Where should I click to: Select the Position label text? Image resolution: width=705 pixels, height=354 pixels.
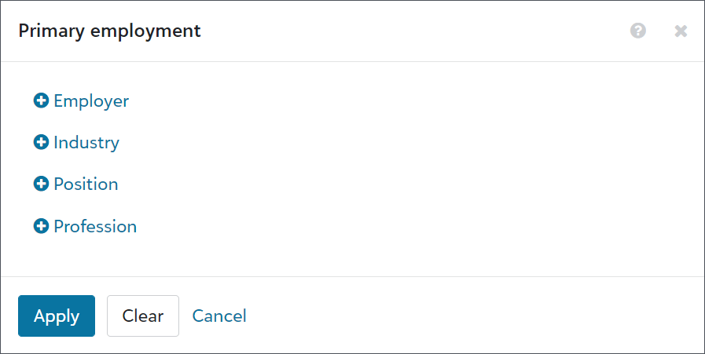click(x=86, y=184)
